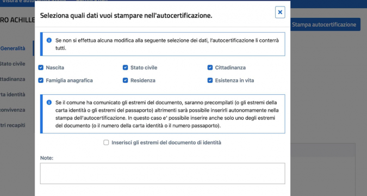This screenshot has width=367, height=196.
Task: Toggle the Famiglia anagrafica checkbox
Action: click(41, 81)
